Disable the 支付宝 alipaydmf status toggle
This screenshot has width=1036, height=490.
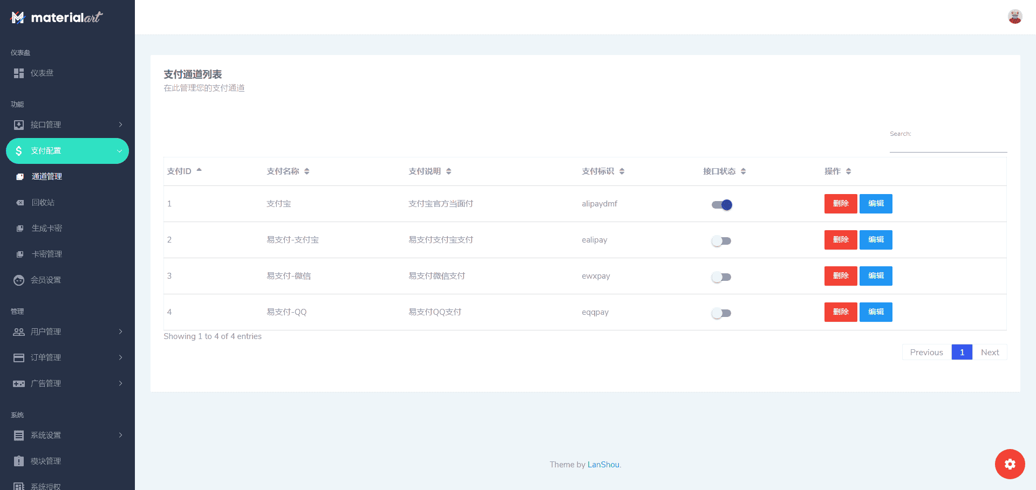coord(721,205)
